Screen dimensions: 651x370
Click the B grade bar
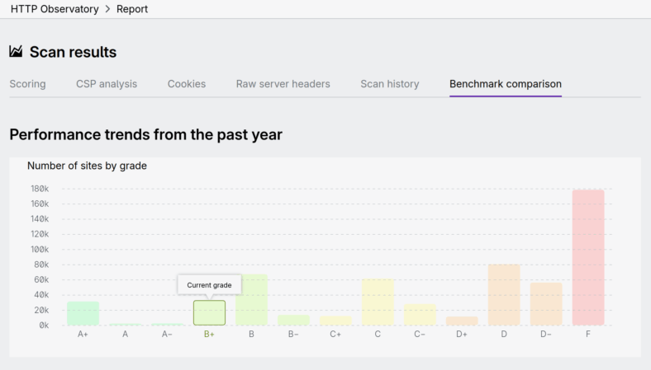pos(251,300)
